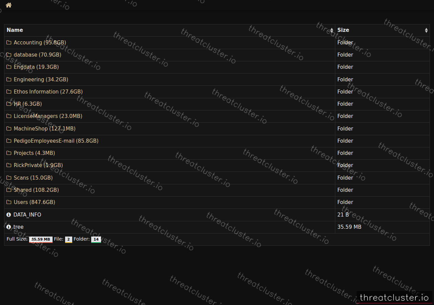Click the File count badge showing 2
This screenshot has height=305, width=434.
(x=68, y=239)
